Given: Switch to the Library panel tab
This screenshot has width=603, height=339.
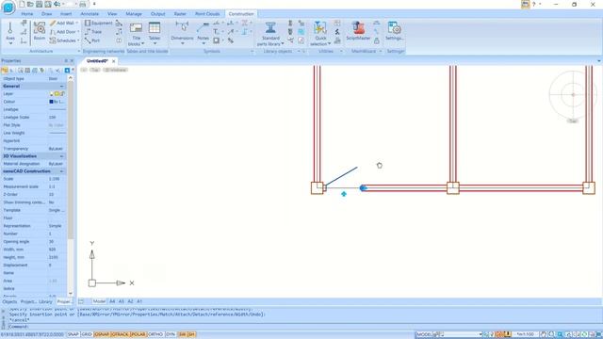Looking at the screenshot, I should [45, 302].
